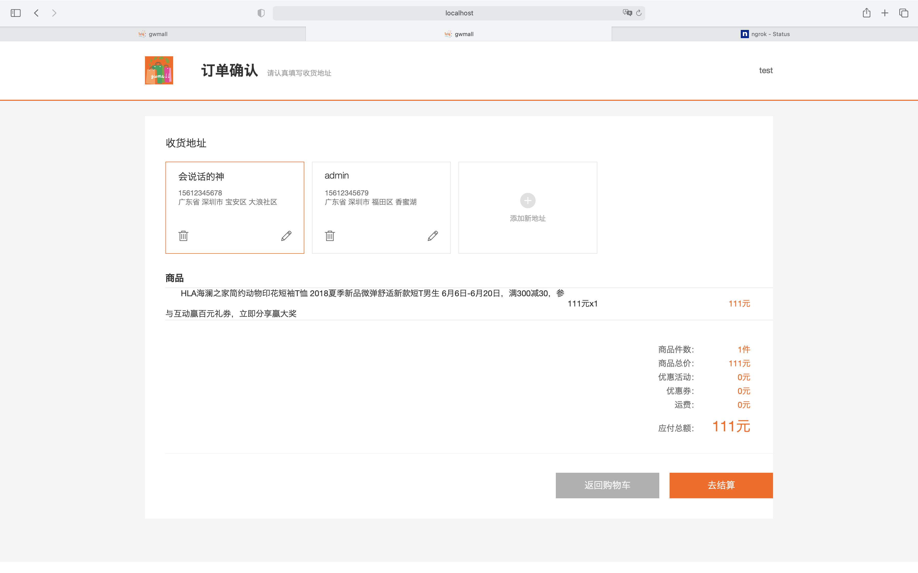Delete the 会说话的神 address with trash icon
Image resolution: width=918 pixels, height=573 pixels.
183,236
